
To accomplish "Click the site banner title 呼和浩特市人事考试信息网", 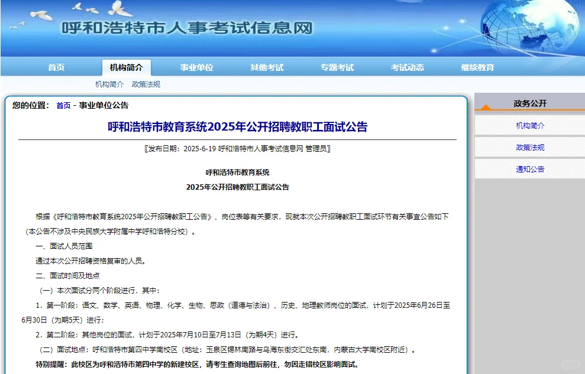I will [187, 28].
